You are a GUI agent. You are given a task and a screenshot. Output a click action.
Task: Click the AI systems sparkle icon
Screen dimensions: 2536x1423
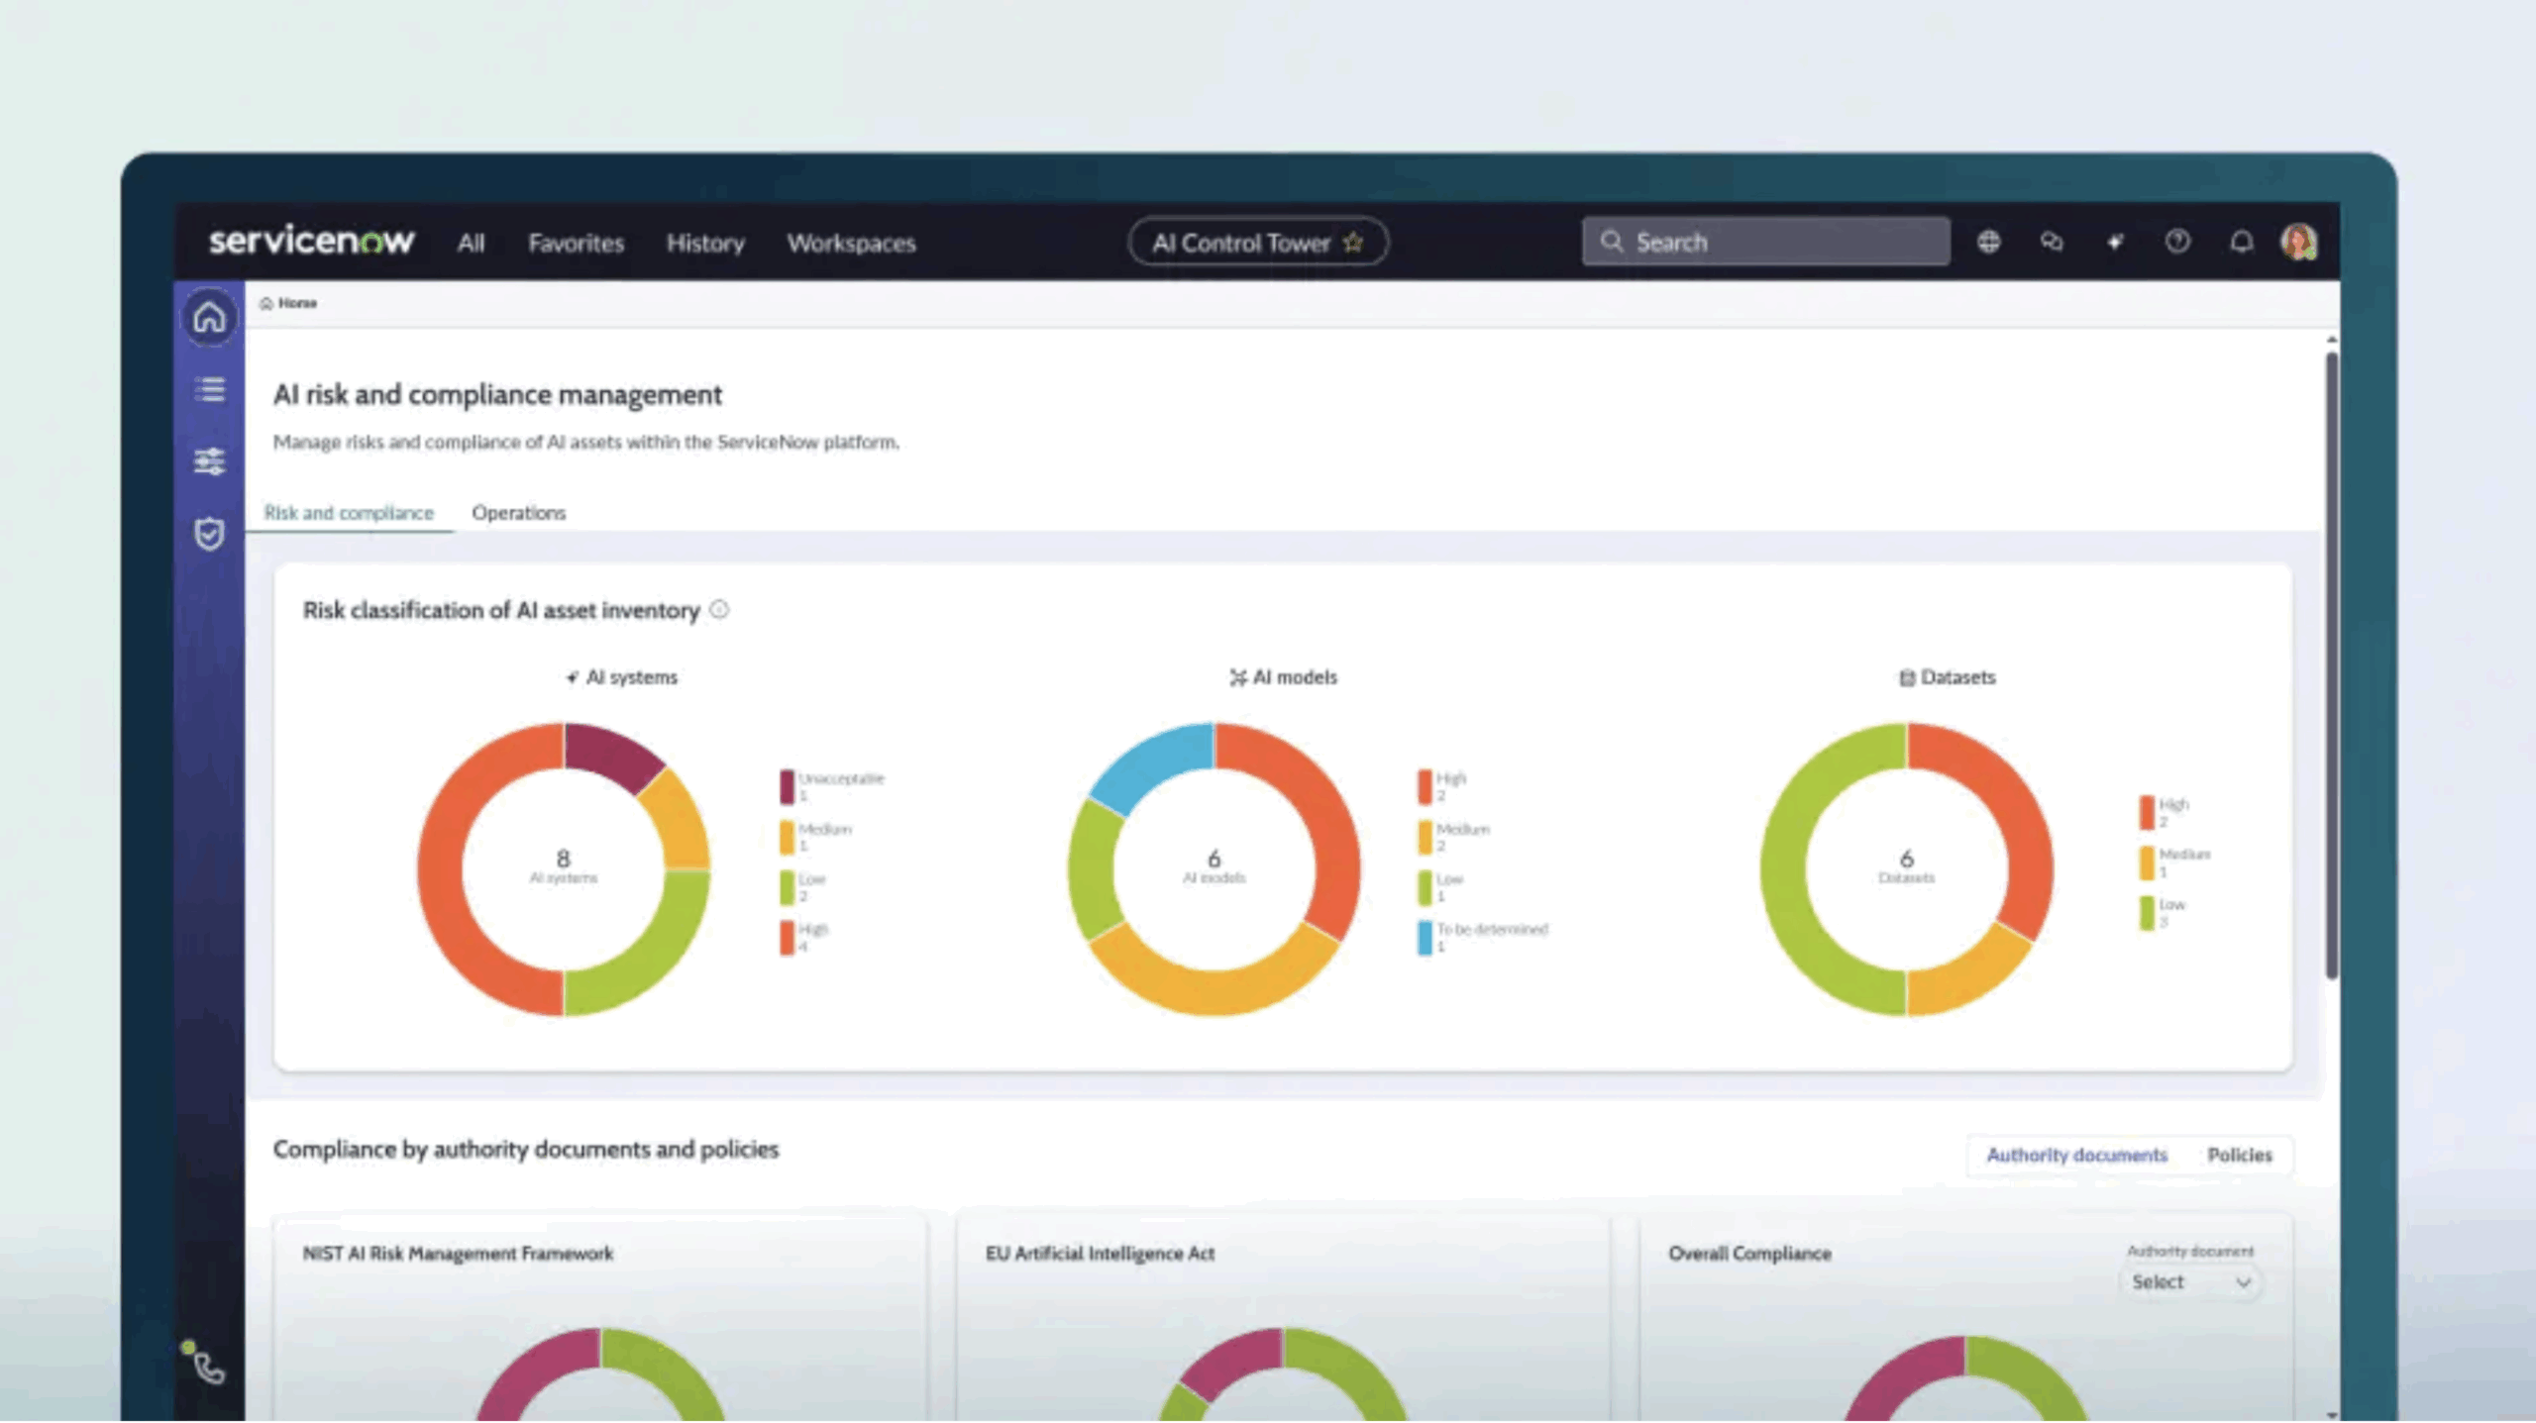click(x=572, y=677)
